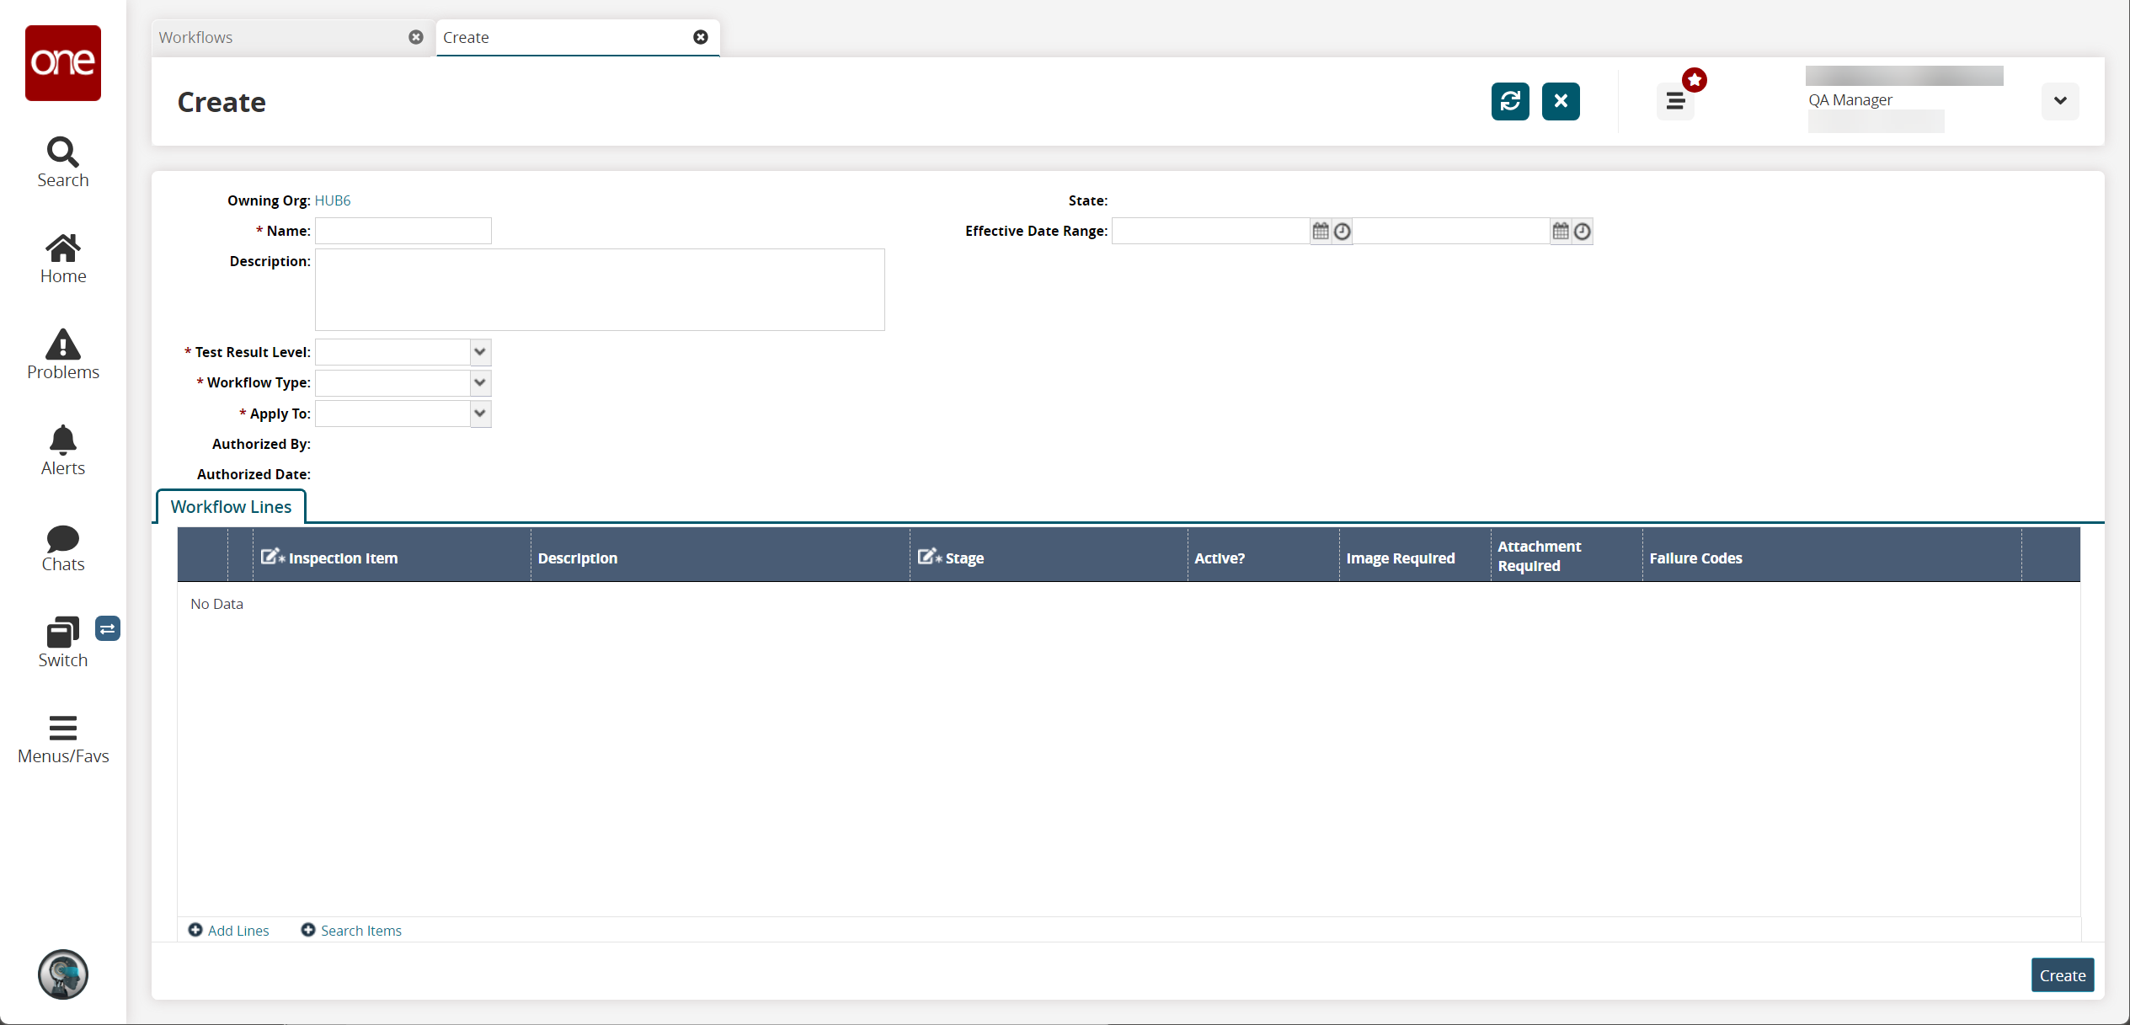Click the Create button
2130x1025 pixels.
coord(2063,975)
